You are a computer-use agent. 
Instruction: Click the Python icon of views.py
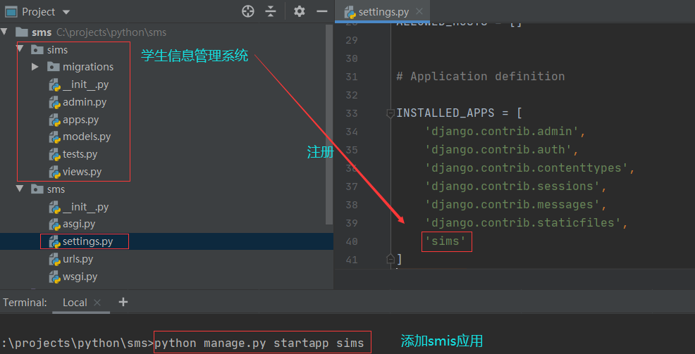pos(54,172)
